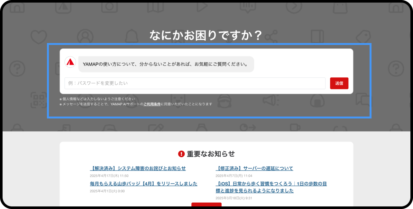The width and height of the screenshot is (413, 209).
Task: Click the red exclamation icon beside 重要なお知らせ
Action: (x=181, y=154)
